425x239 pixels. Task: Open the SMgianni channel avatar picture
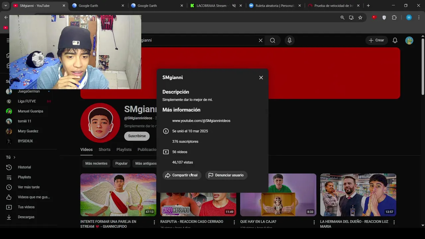point(100,123)
